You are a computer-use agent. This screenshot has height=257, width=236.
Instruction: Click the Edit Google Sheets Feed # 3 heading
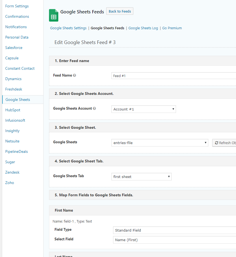point(85,42)
